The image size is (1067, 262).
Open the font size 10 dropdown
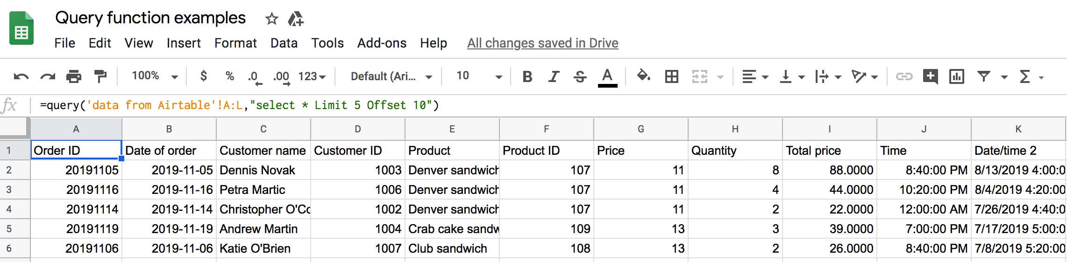479,76
